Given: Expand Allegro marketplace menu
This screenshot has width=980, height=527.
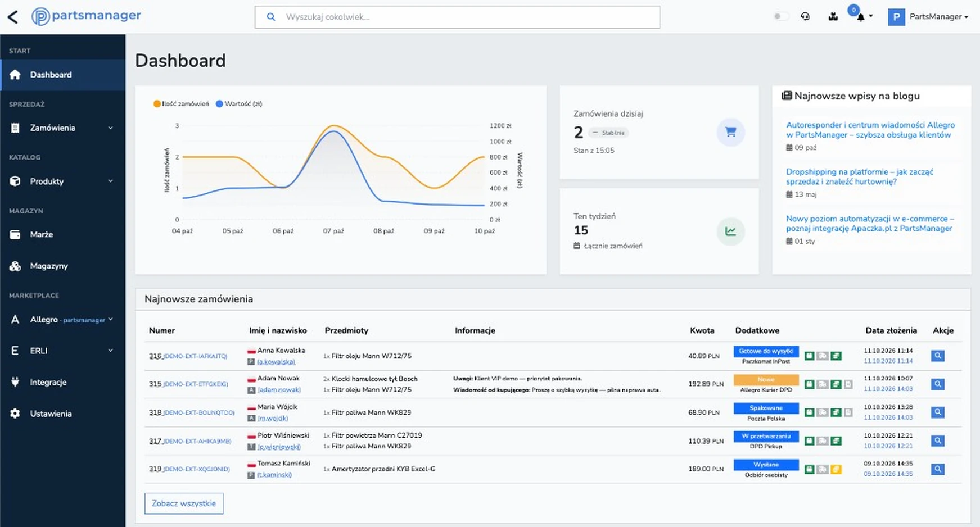Looking at the screenshot, I should point(62,320).
